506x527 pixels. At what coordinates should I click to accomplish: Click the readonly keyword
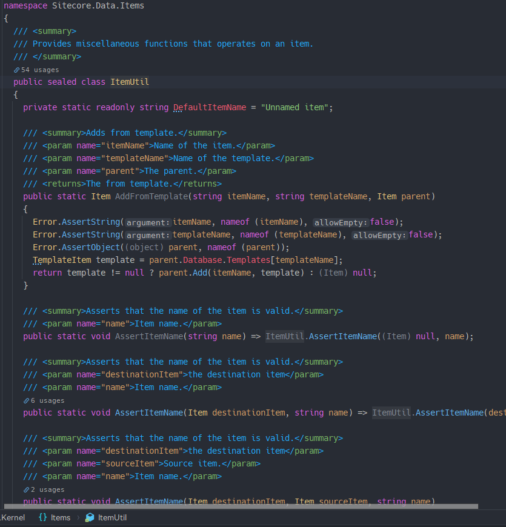(115, 108)
